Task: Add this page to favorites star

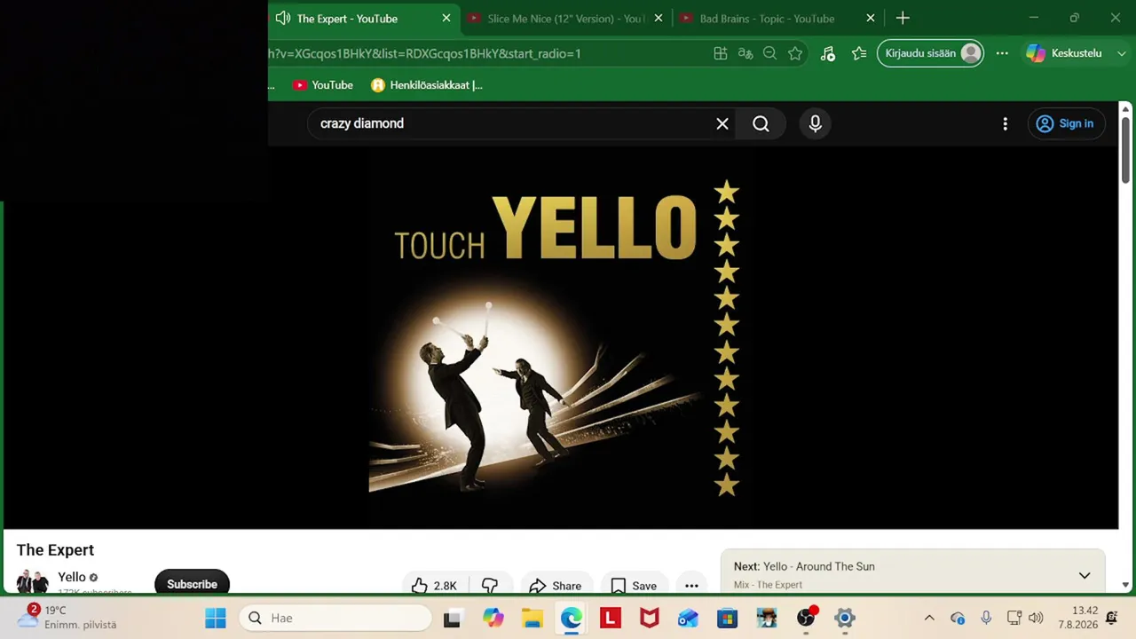Action: (x=795, y=53)
